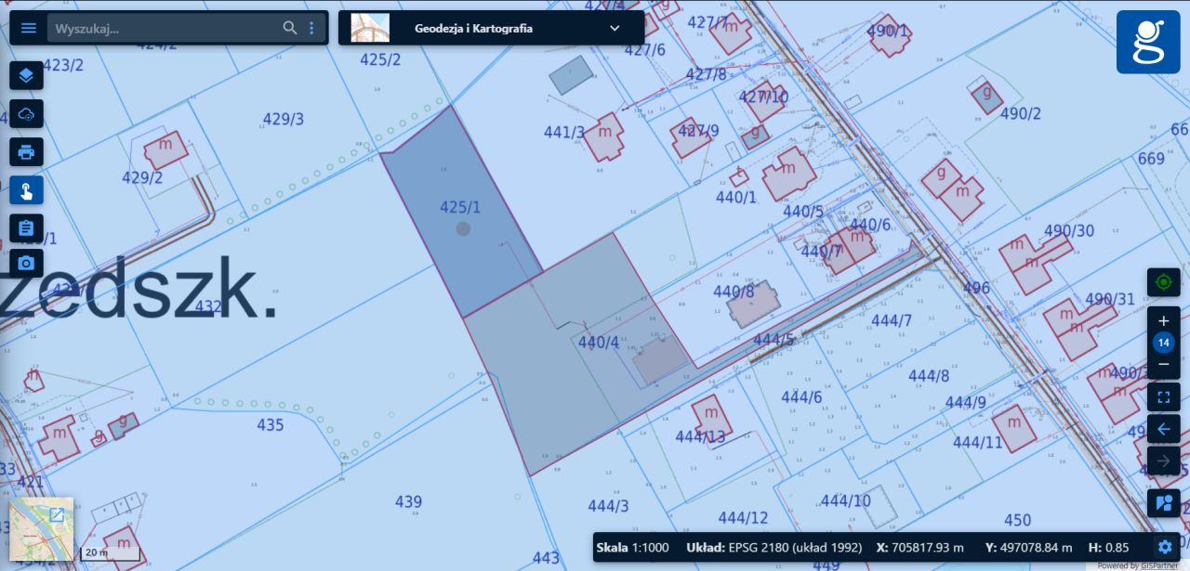Click the map theme thumbnail image
The width and height of the screenshot is (1190, 571).
[x=370, y=28]
